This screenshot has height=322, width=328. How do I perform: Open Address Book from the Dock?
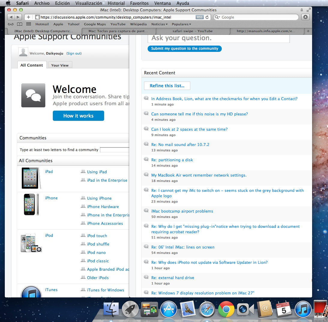[x=265, y=309]
